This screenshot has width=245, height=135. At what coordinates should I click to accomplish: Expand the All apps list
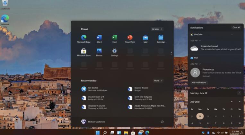[157, 29]
